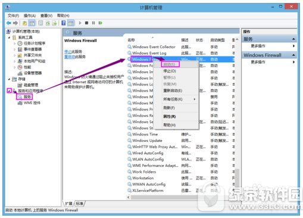Collapse the 存储 tree node
Screen dimensions: 303x218
pos(9,79)
